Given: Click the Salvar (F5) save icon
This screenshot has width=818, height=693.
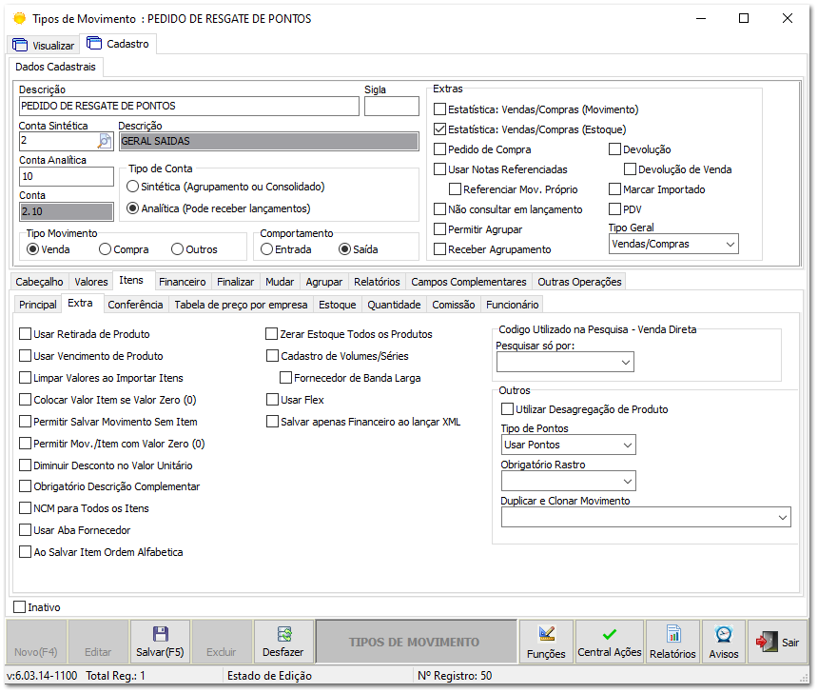Looking at the screenshot, I should 159,635.
